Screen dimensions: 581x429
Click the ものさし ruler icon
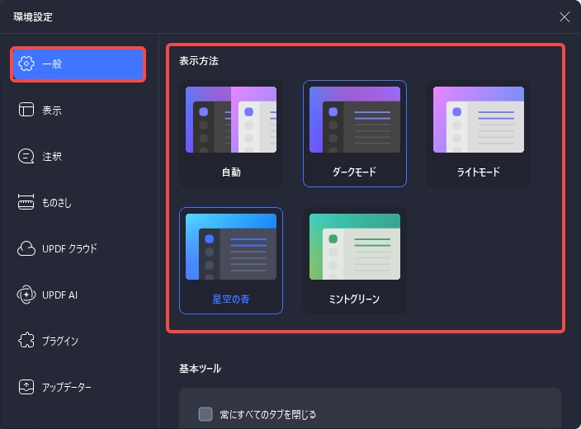click(x=26, y=202)
